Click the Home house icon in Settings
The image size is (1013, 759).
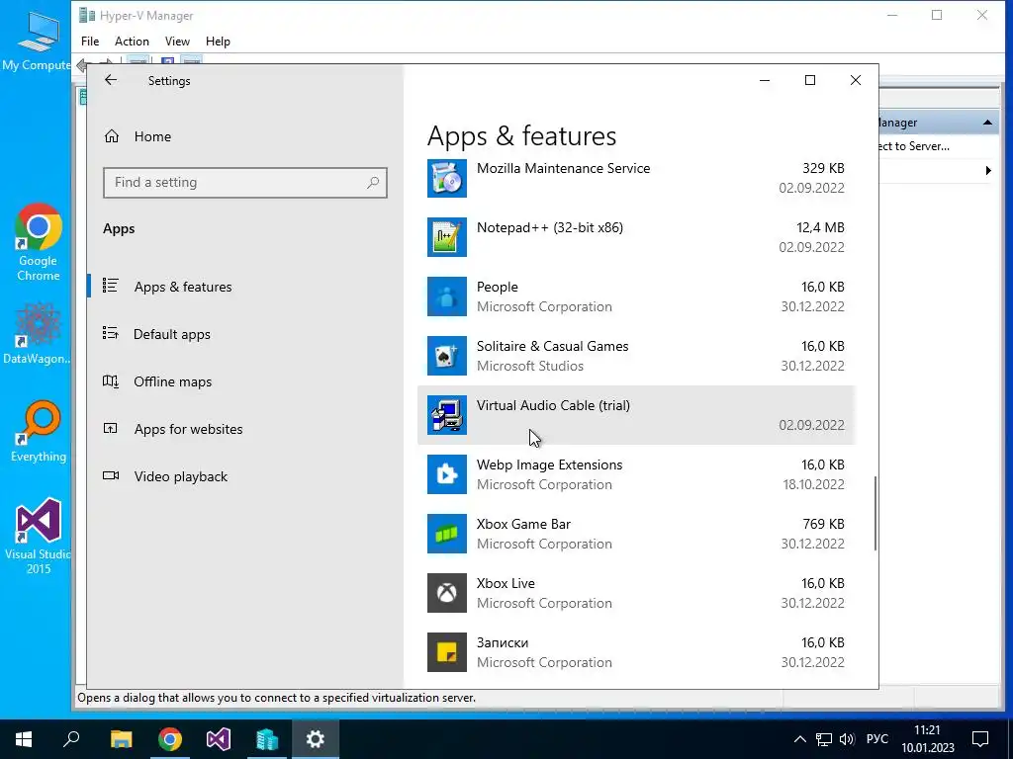tap(112, 136)
